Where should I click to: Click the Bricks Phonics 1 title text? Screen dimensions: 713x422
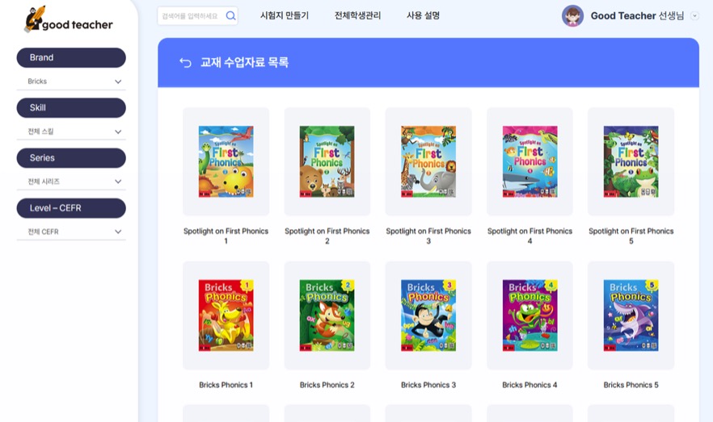coord(226,385)
